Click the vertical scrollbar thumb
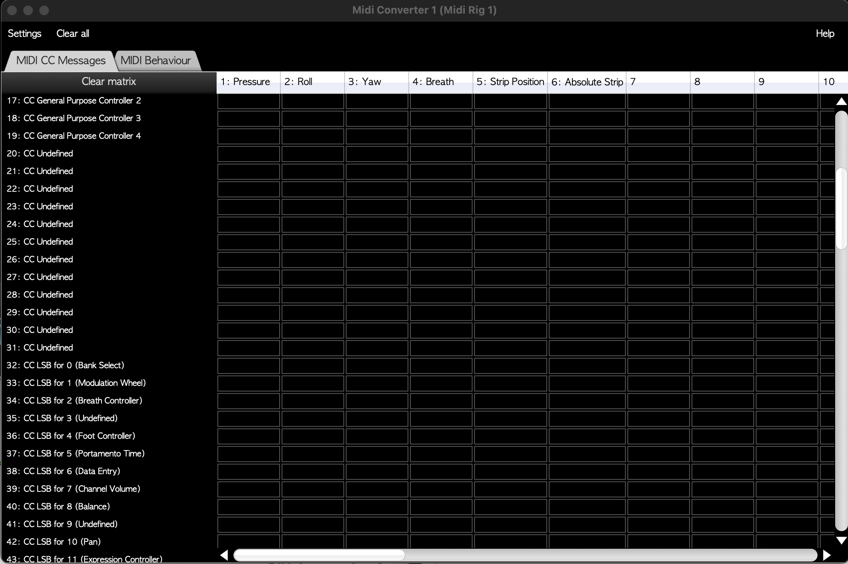This screenshot has height=564, width=848. (x=841, y=209)
